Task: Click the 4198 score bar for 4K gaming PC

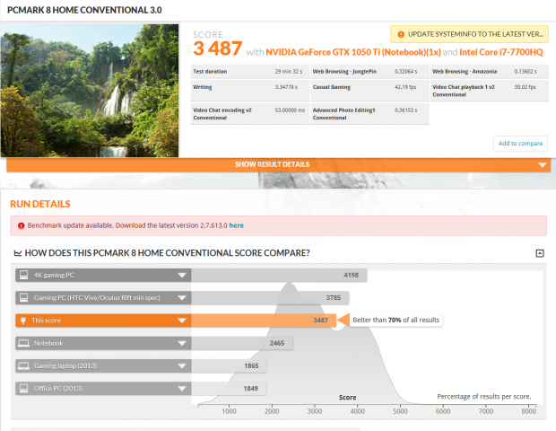Action: coord(279,275)
